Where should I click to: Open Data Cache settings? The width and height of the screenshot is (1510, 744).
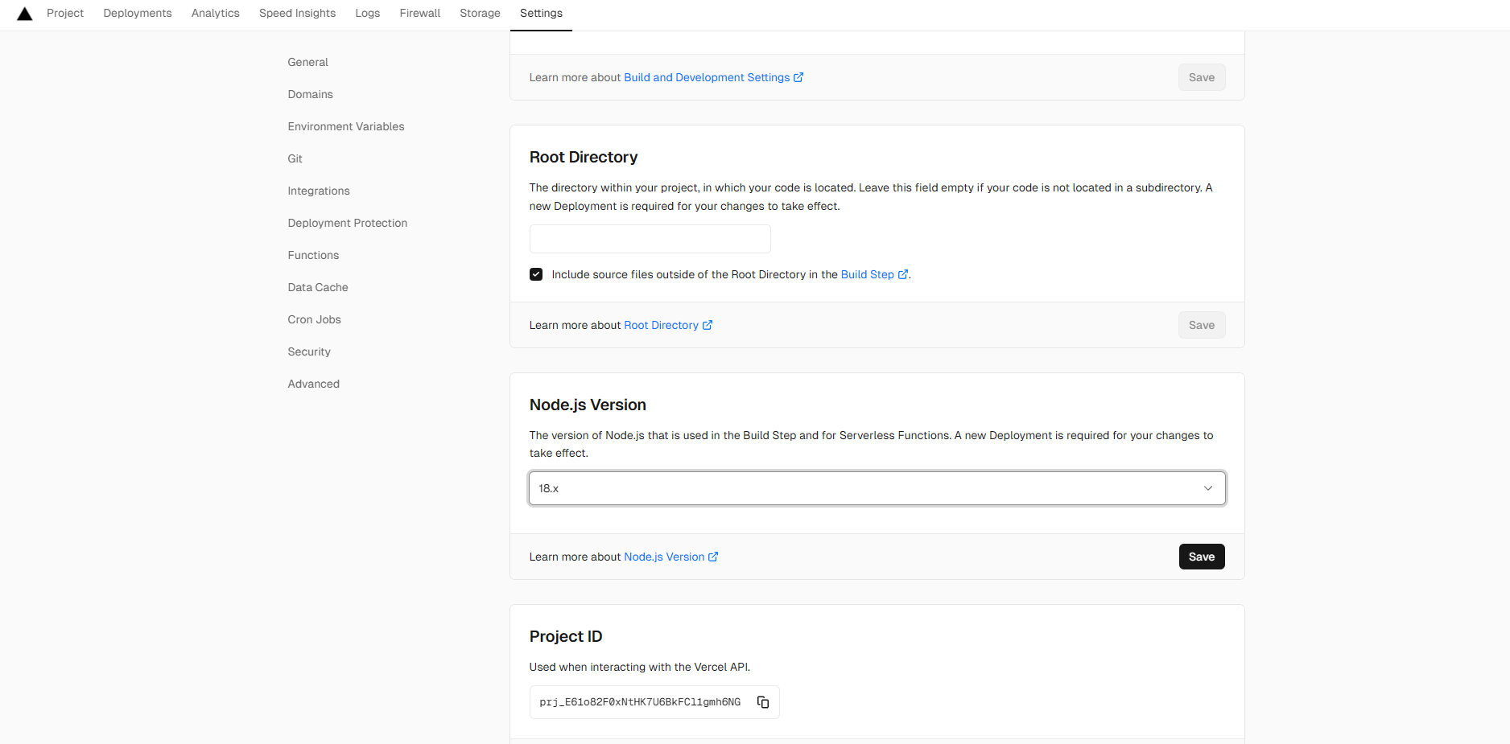point(318,287)
